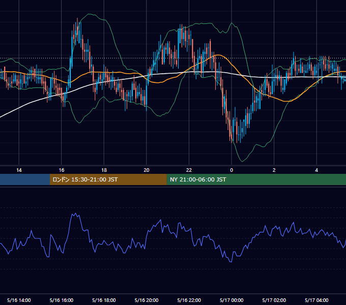Screen dimensions: 346x305
Task: Click the 5/17 00:00 date label
Action: pos(232,300)
